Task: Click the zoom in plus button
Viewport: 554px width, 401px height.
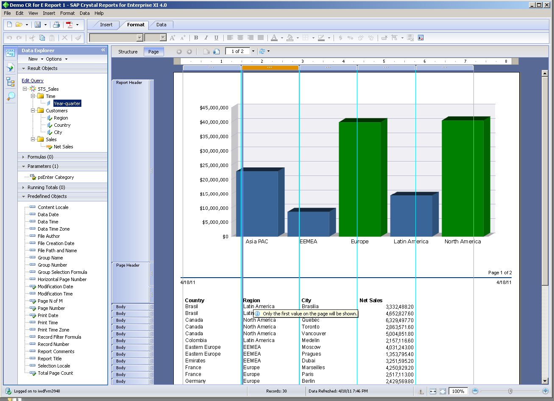Action: (x=546, y=391)
